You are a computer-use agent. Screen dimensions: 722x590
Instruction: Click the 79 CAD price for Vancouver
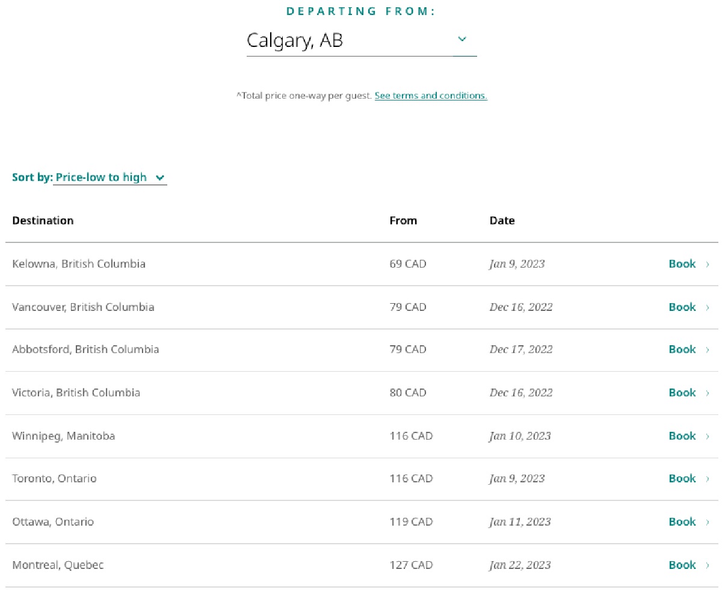coord(408,307)
